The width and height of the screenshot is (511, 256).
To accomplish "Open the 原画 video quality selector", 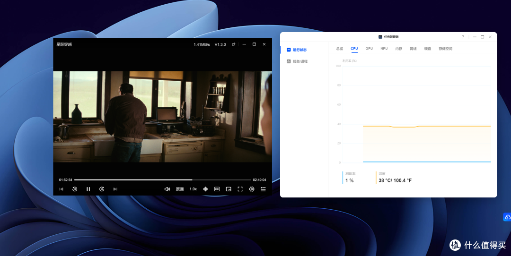I will click(x=180, y=189).
